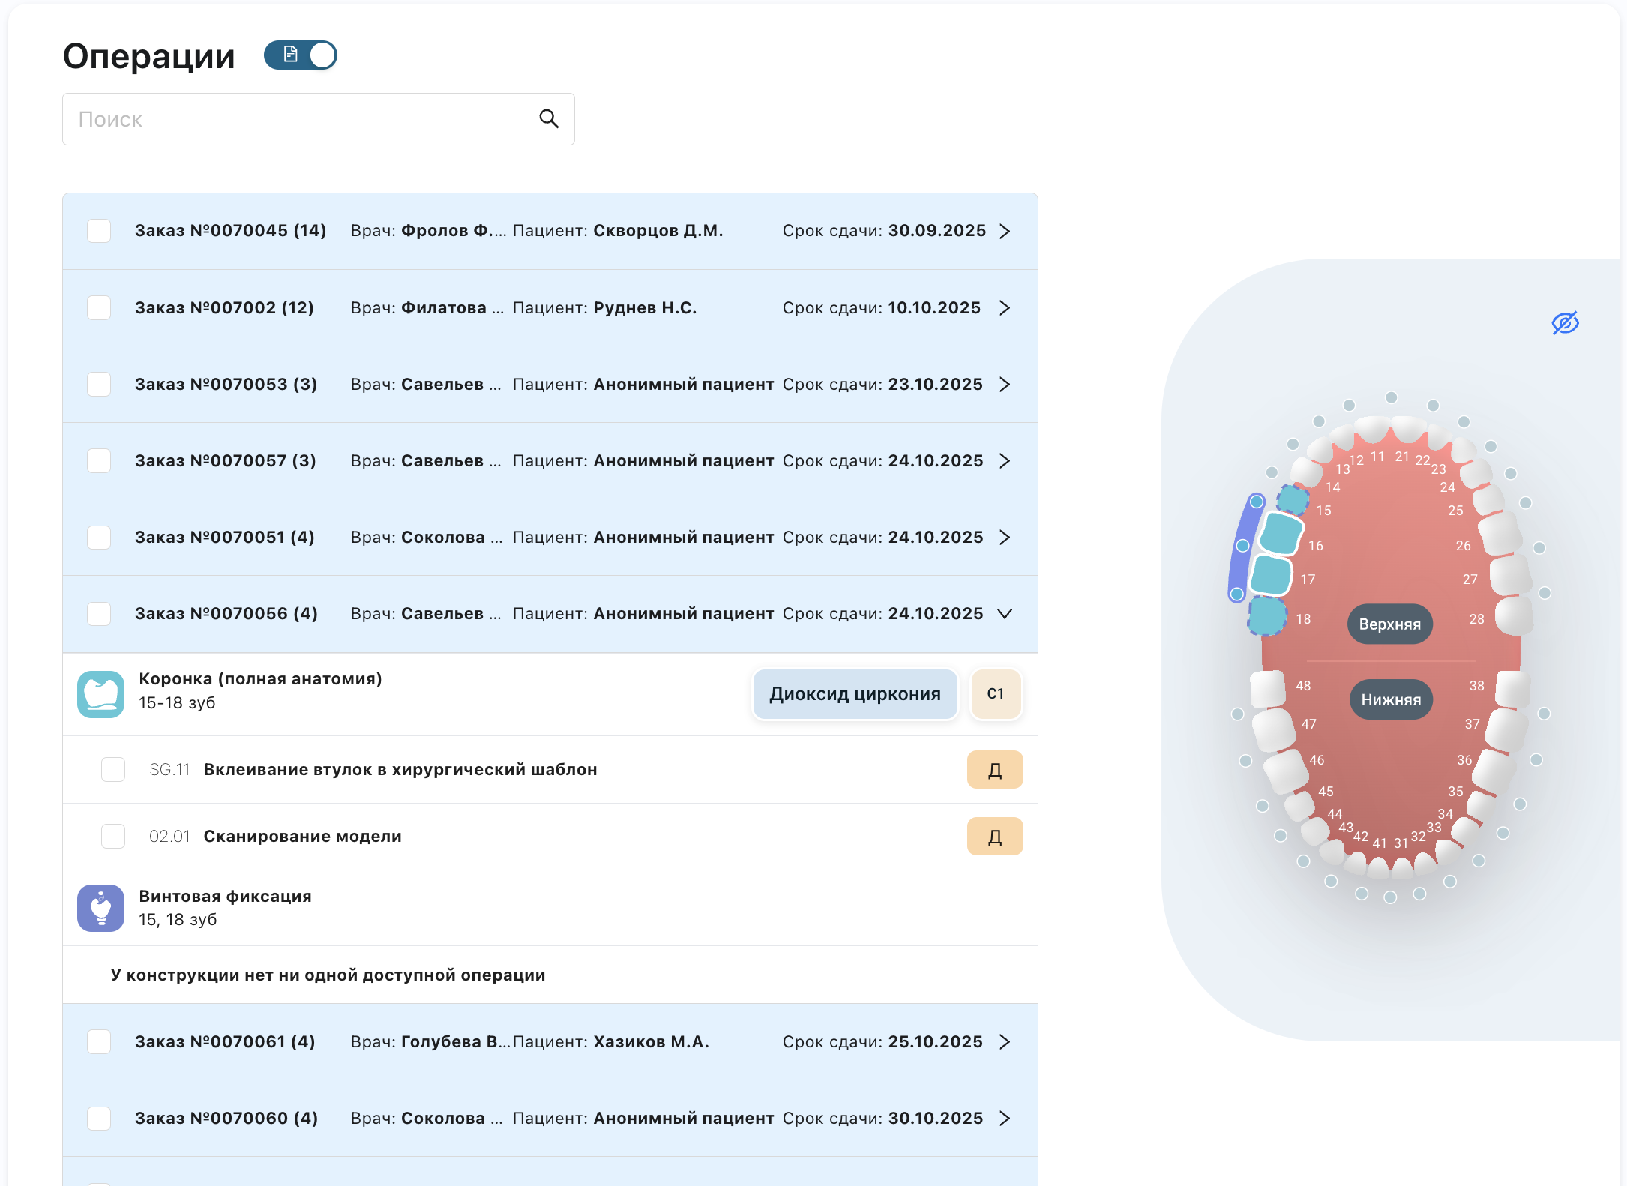Click the Поиск search input field
1627x1186 pixels.
click(300, 119)
